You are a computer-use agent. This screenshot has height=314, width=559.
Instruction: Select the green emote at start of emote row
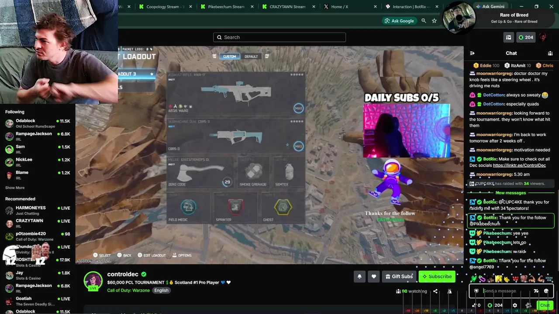click(x=473, y=278)
